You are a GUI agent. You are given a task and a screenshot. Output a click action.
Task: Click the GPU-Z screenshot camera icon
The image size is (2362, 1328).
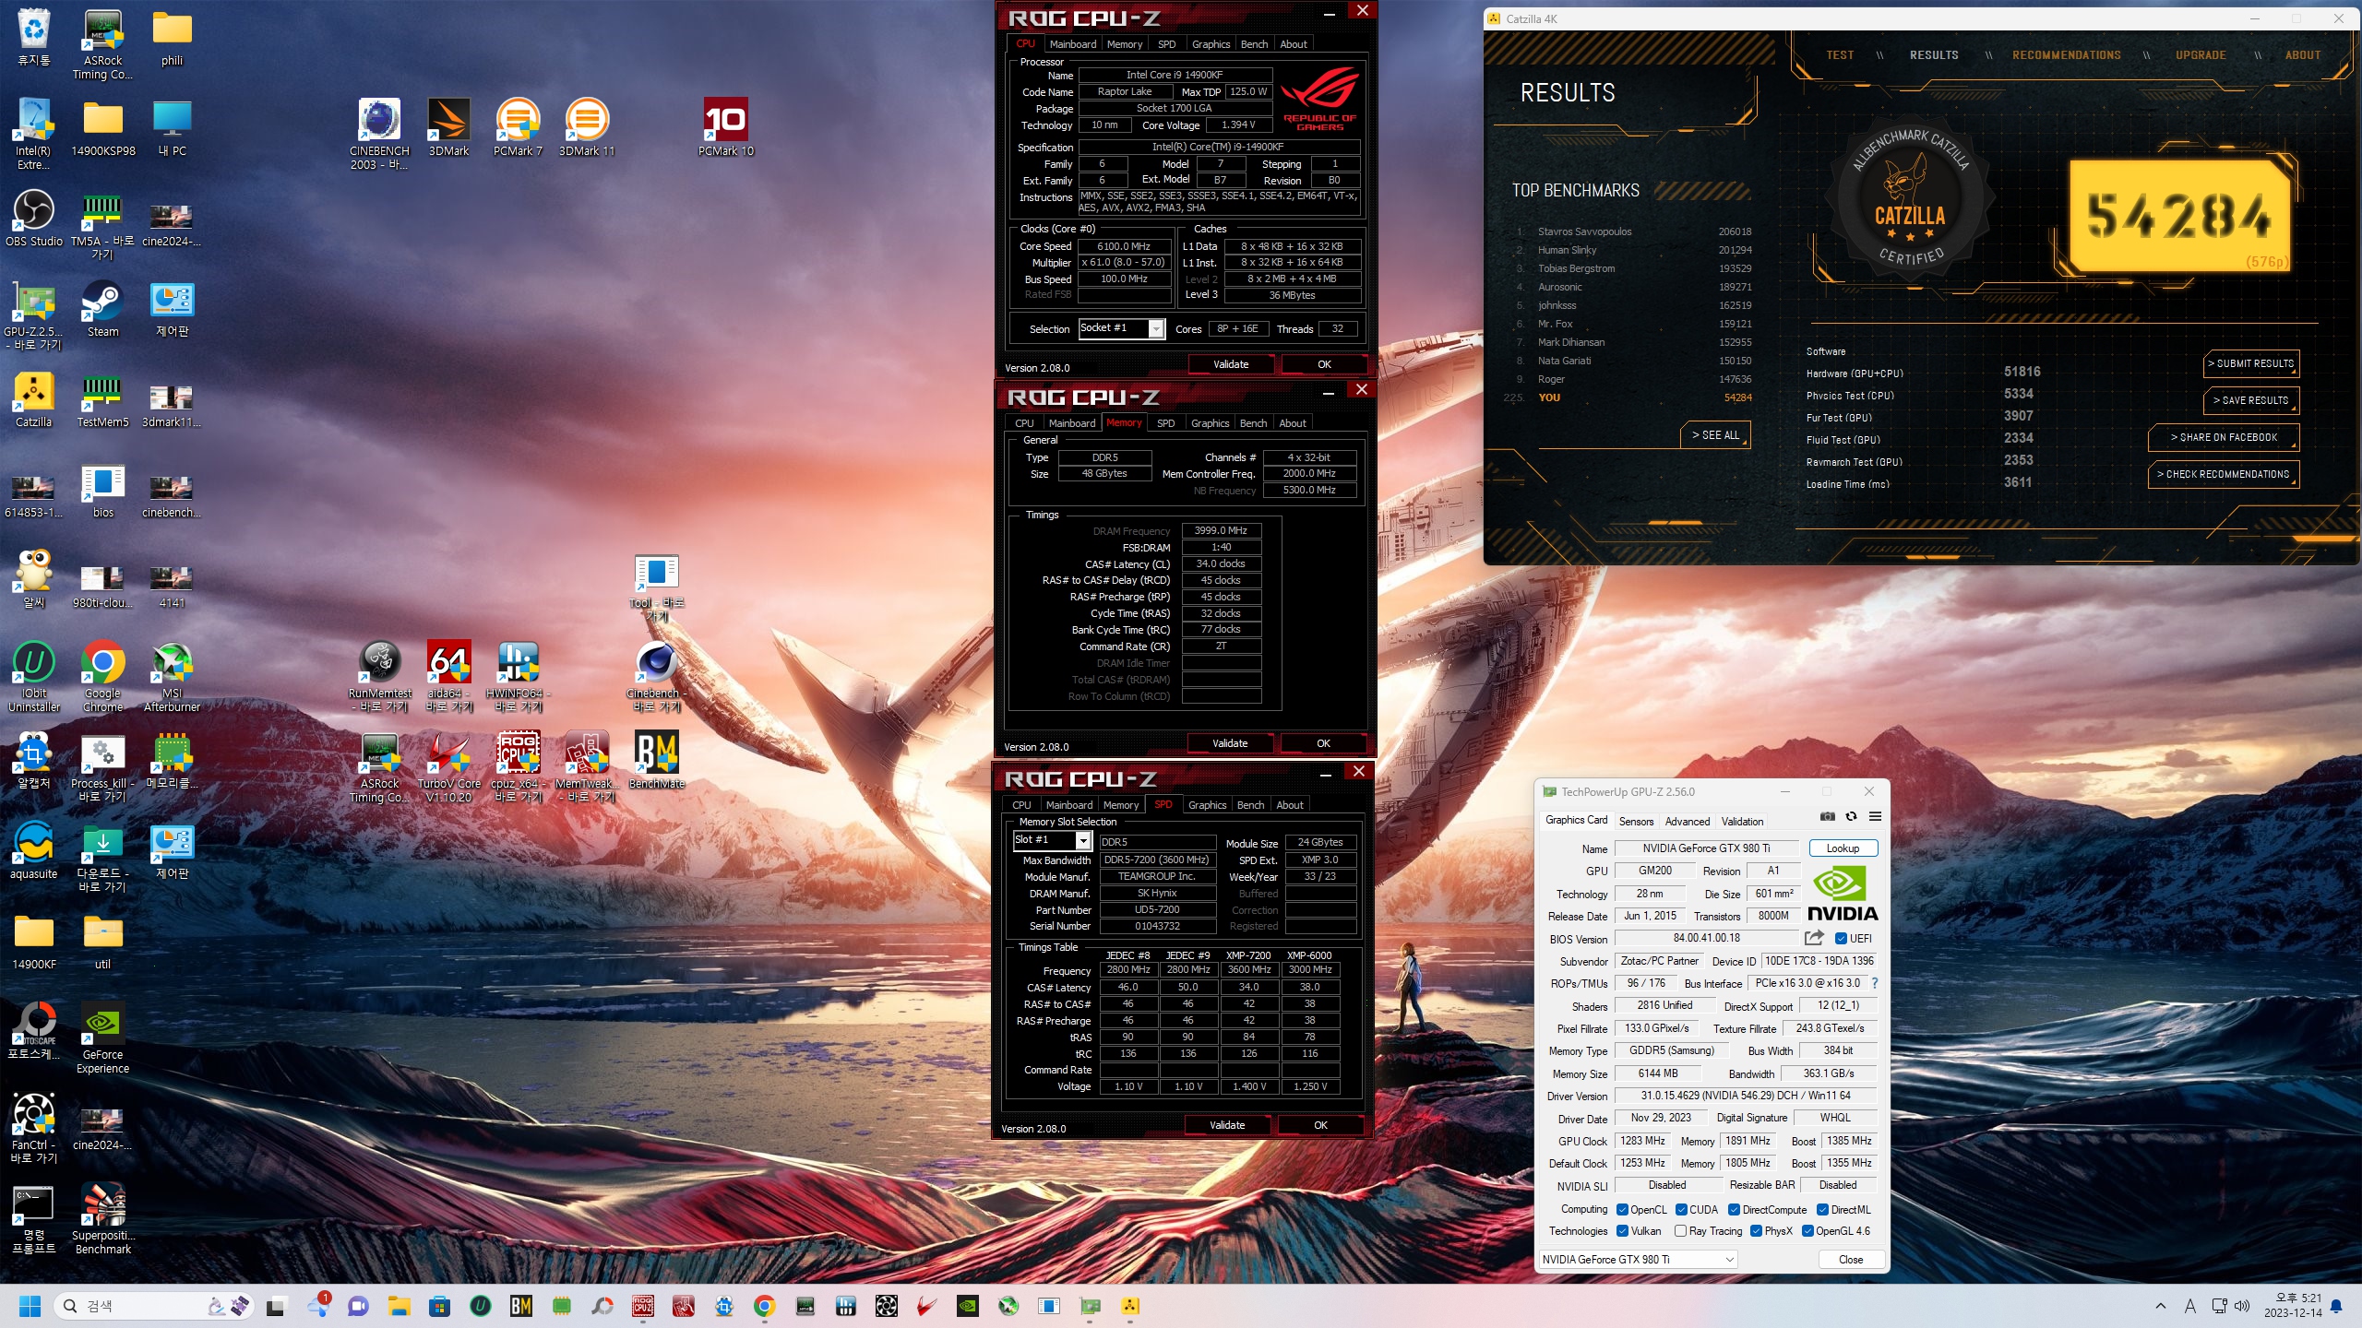point(1827,816)
